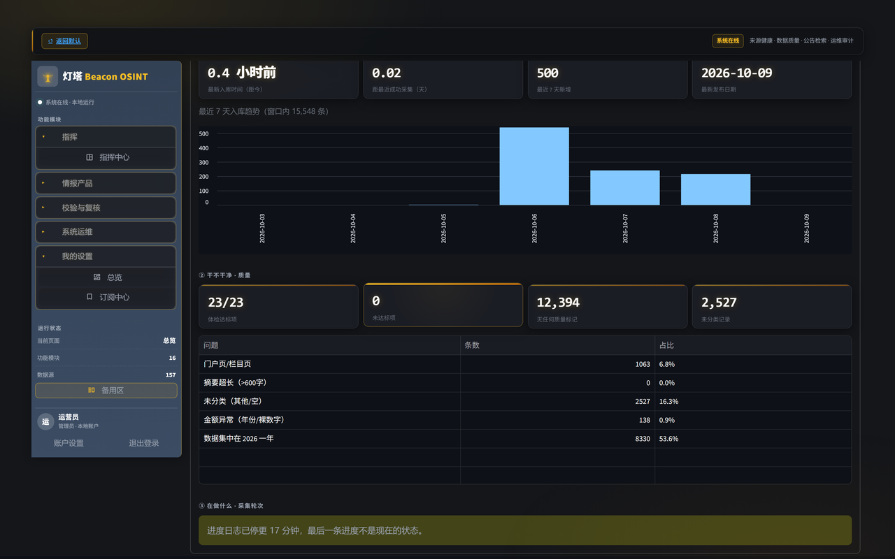This screenshot has width=895, height=559.
Task: Click the 备用区 button
Action: coord(106,391)
